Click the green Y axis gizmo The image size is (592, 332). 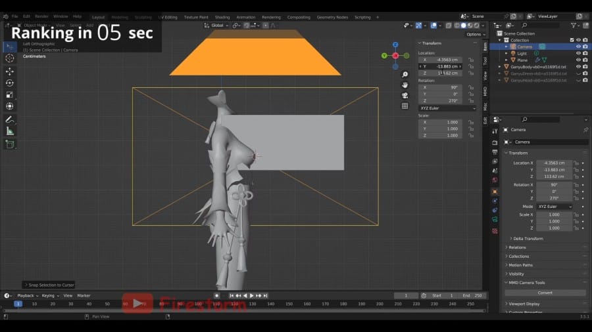[384, 56]
